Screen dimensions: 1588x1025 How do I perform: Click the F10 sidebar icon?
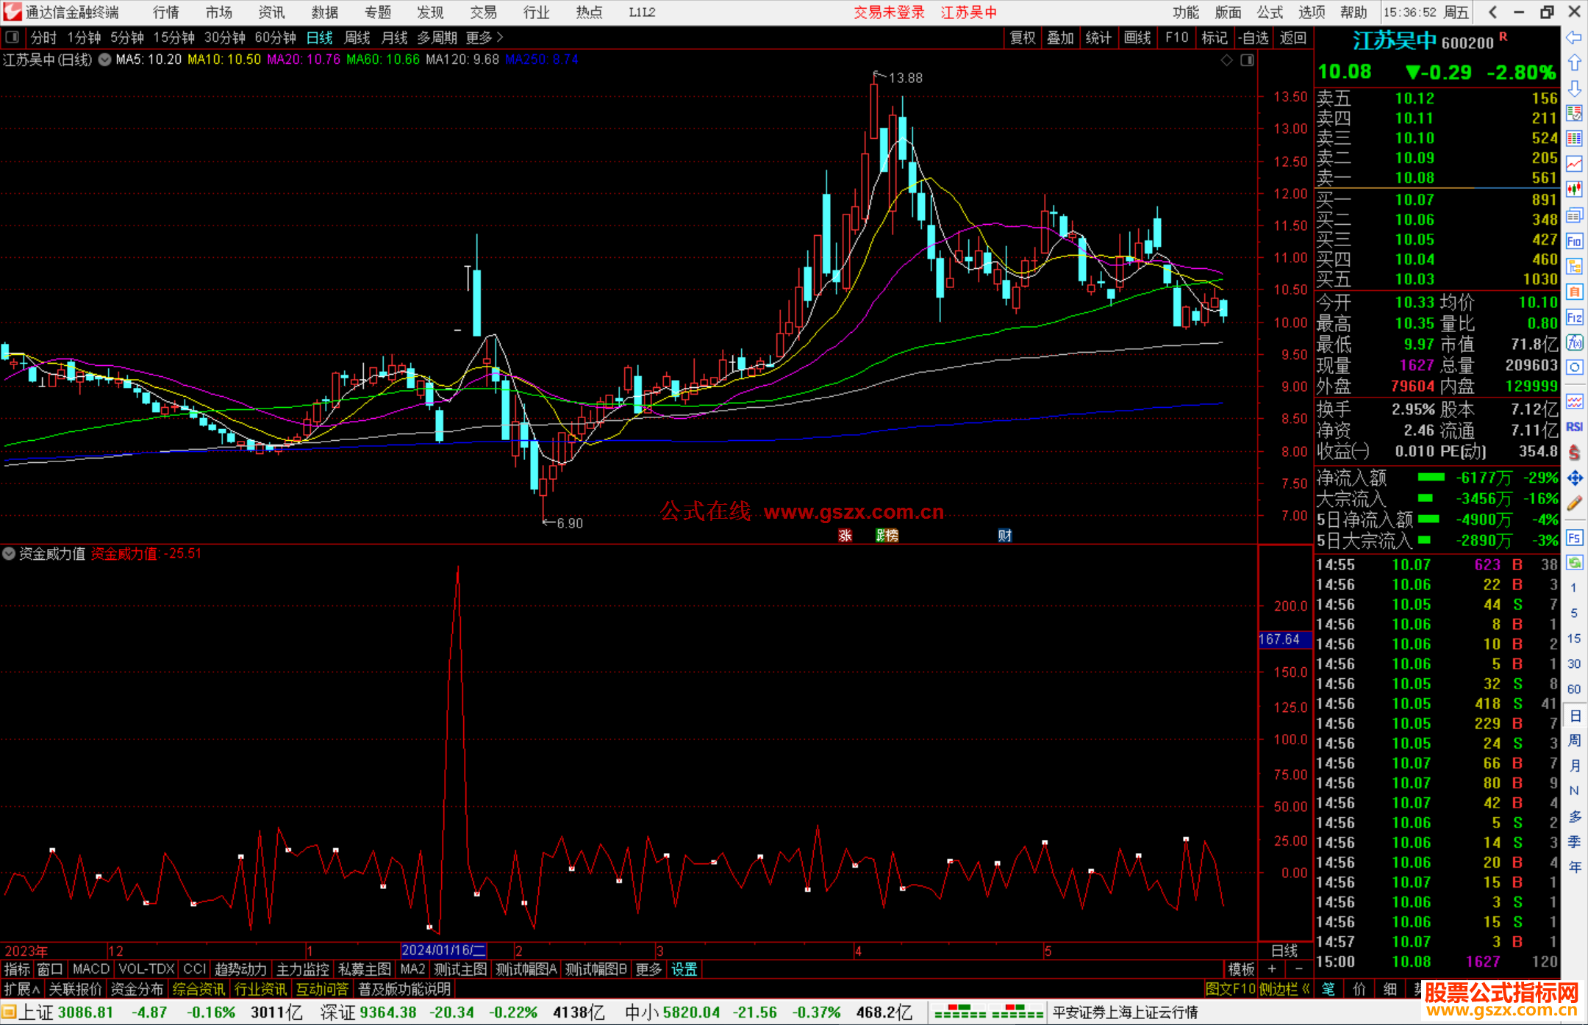coord(1573,241)
